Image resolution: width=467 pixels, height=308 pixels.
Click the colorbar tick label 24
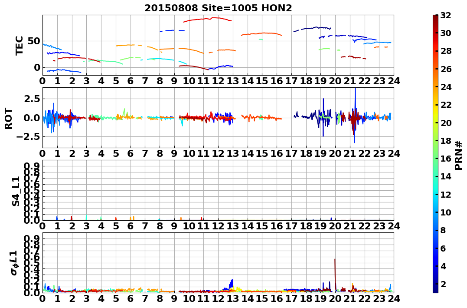446,87
